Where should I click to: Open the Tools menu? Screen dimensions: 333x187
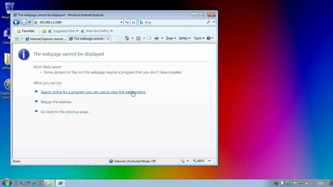[199, 38]
